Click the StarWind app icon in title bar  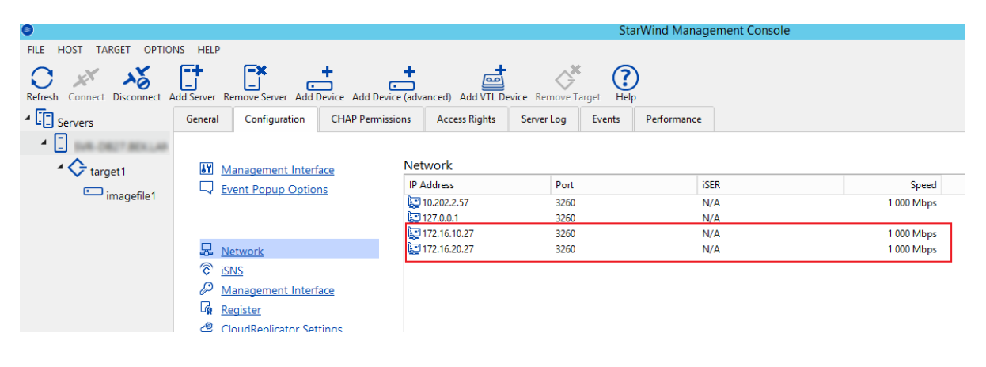27,31
